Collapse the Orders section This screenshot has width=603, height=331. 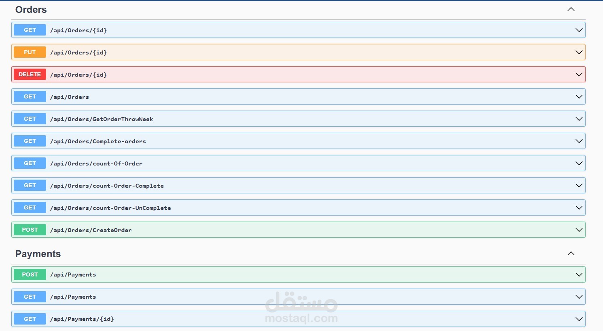click(571, 9)
